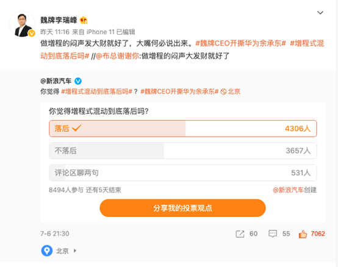Open comments via the speech bubble icon
Image resolution: width=338 pixels, height=267 pixels.
pyautogui.click(x=273, y=234)
